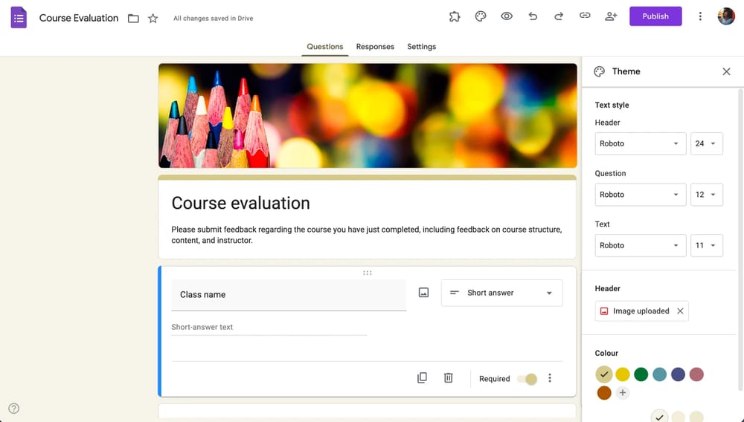
Task: Undo the last change
Action: click(533, 16)
